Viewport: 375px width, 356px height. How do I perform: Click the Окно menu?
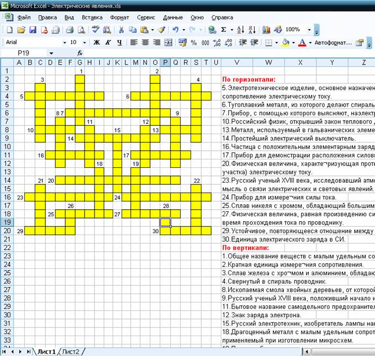click(197, 18)
